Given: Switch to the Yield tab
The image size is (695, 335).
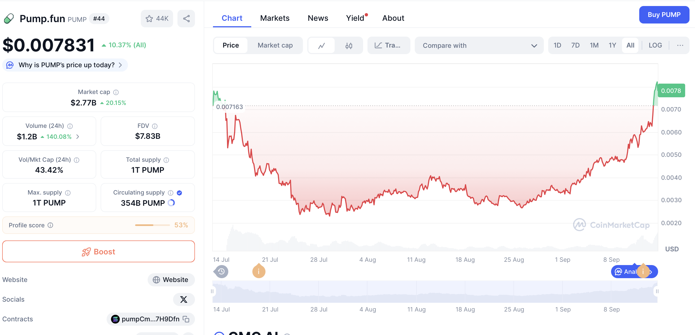Looking at the screenshot, I should pos(355,18).
